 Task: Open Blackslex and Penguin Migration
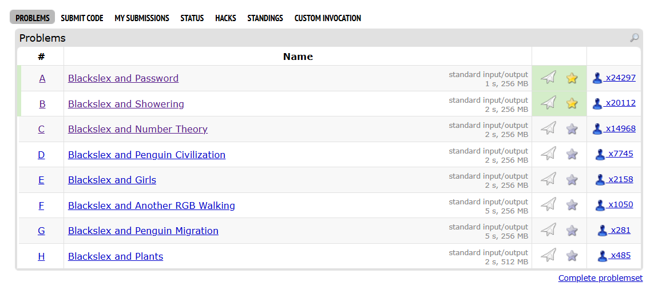pos(143,231)
